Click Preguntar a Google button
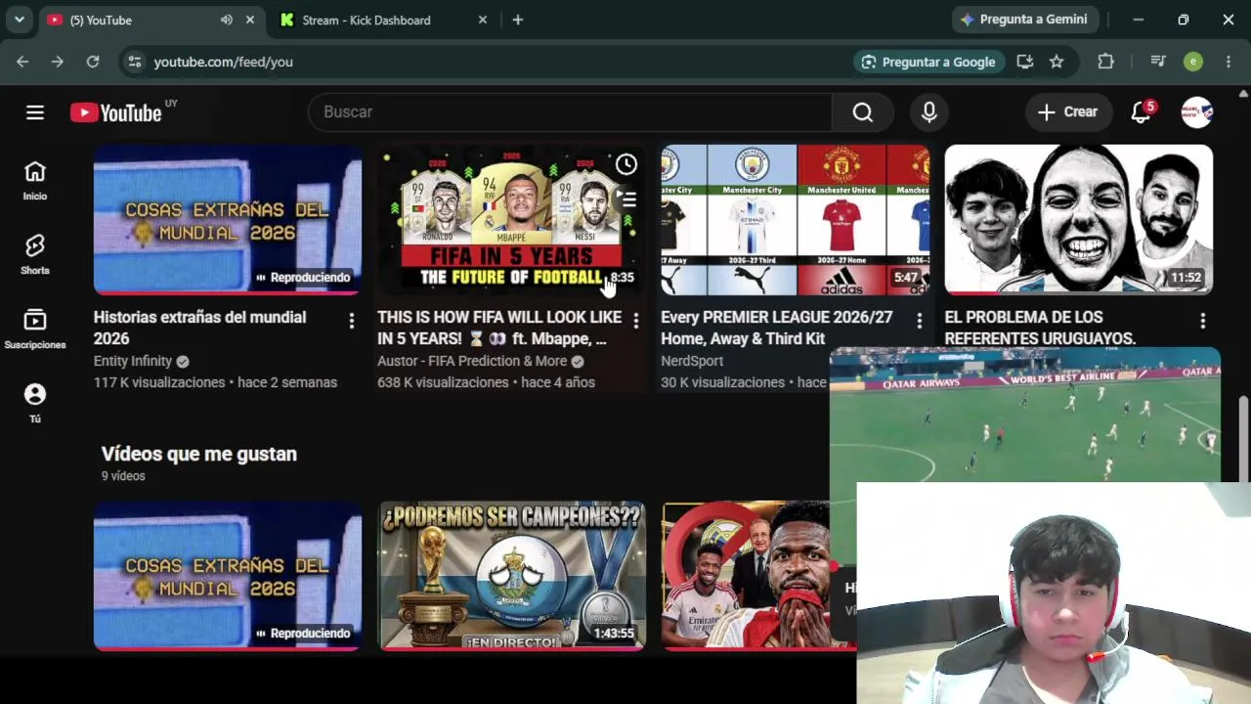Screen dimensions: 1251x704 click(927, 62)
